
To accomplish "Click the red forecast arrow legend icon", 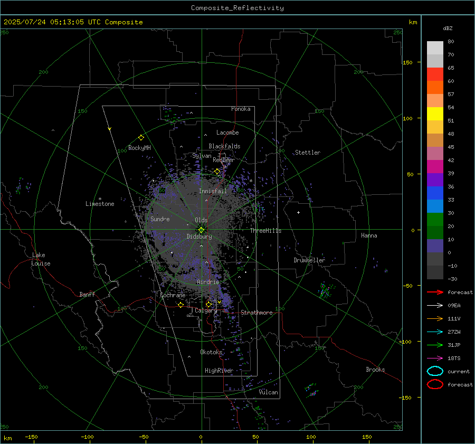I will tap(435, 292).
